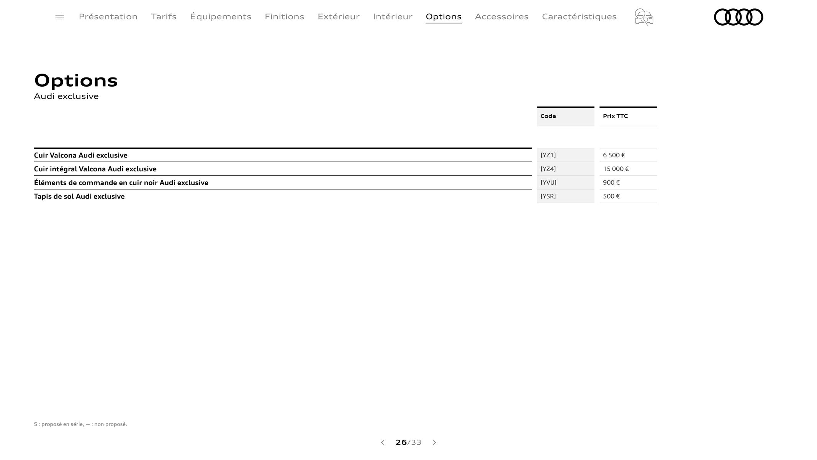The image size is (817, 460).
Task: Click the footnote about proposé en série
Action: pos(80,424)
